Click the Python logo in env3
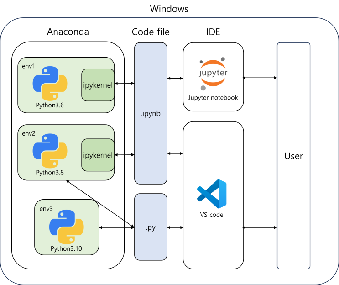Viewport: 339px width, 285px height. [67, 227]
